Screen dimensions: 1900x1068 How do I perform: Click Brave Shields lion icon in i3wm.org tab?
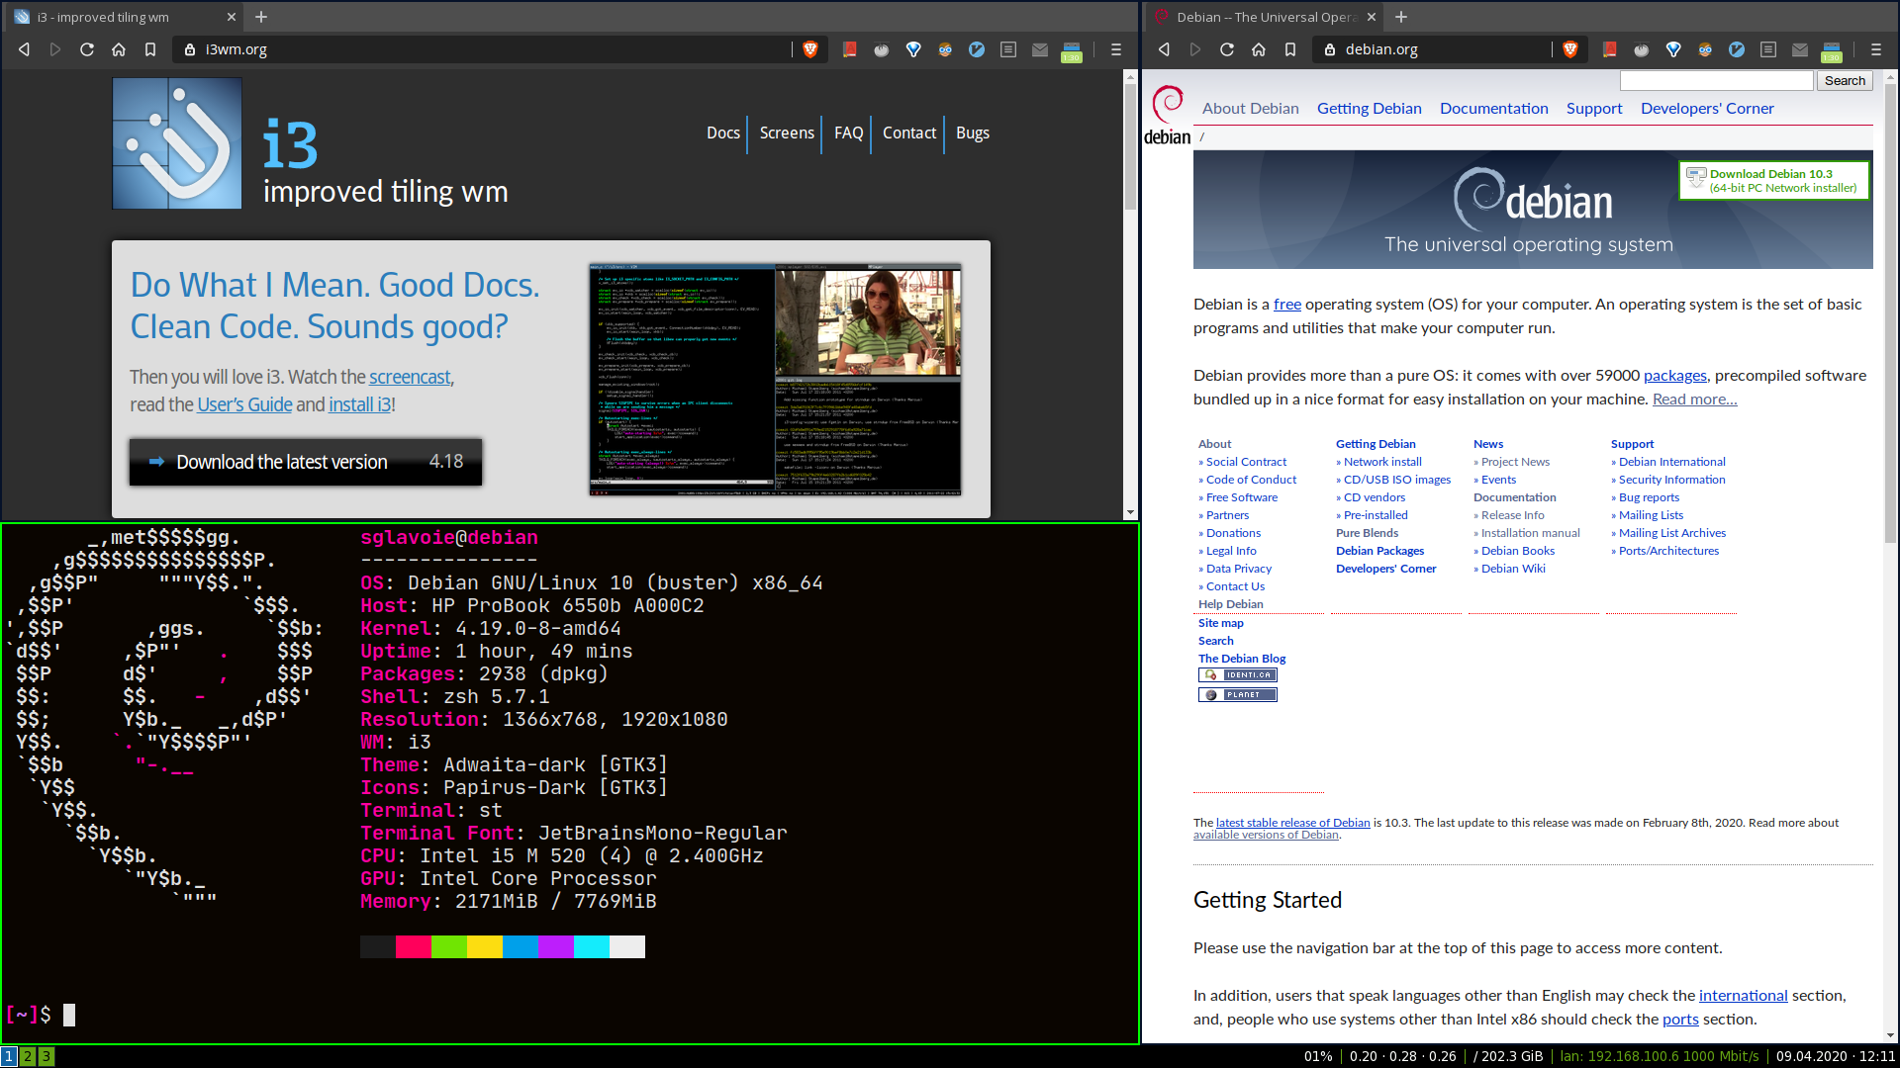pyautogui.click(x=810, y=49)
